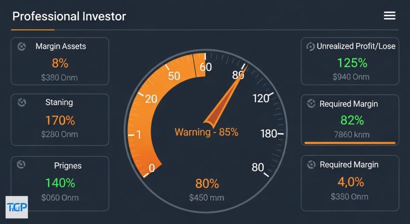Click the Unrealized Profit/Lose 125% value

pyautogui.click(x=352, y=63)
